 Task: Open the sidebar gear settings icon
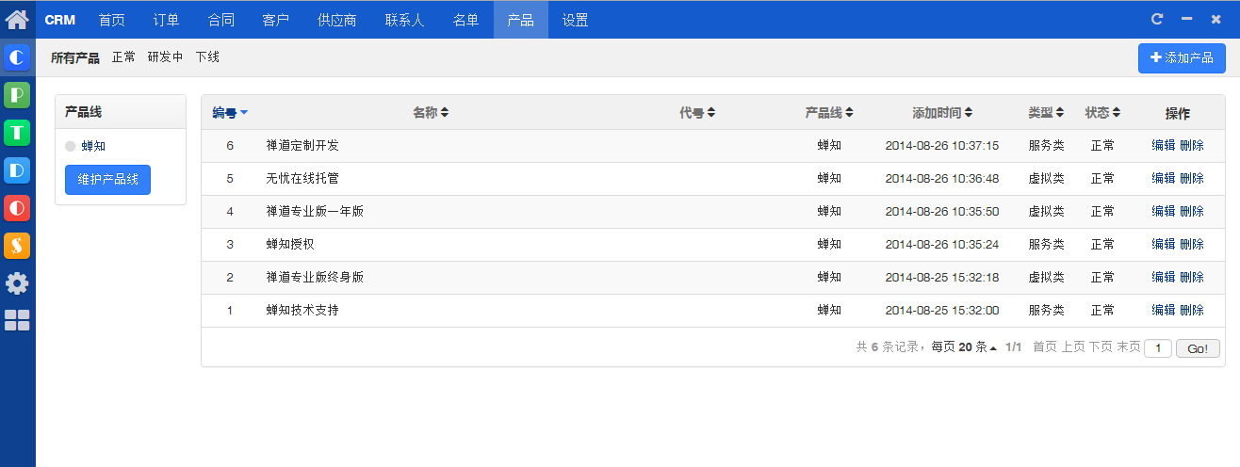click(17, 283)
